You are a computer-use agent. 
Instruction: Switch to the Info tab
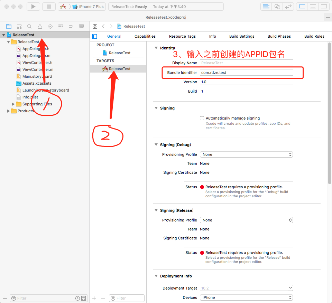(x=213, y=36)
